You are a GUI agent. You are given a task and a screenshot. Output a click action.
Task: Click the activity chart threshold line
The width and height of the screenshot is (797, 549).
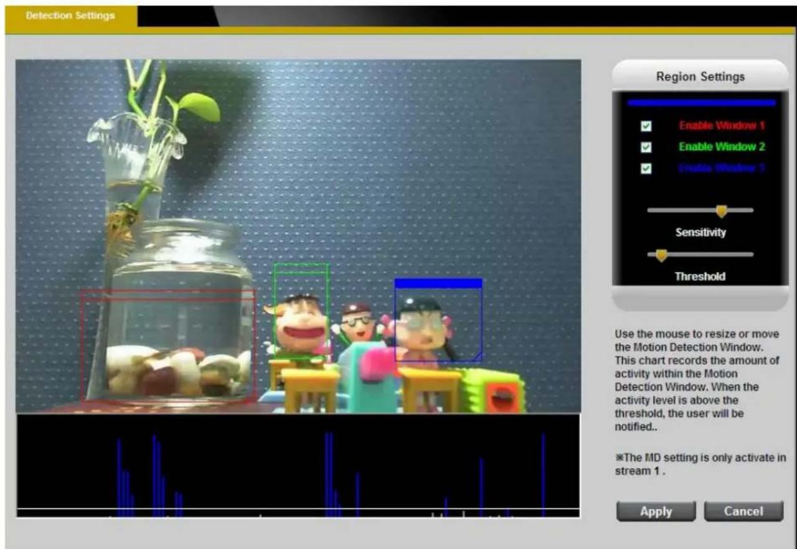pyautogui.click(x=298, y=509)
